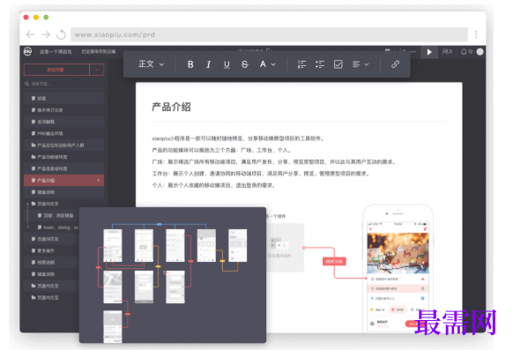The width and height of the screenshot is (513, 350).
Task: Toggle bold formatting
Action: (190, 64)
